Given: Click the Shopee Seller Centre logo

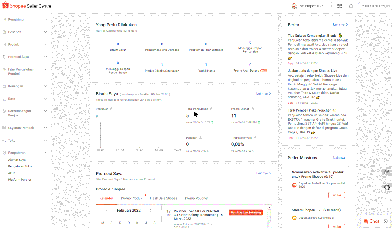Looking at the screenshot, I should pos(27,6).
